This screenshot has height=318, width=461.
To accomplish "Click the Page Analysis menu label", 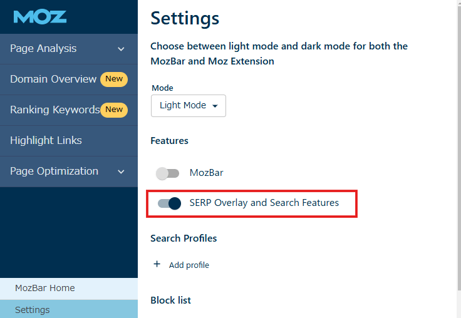I will (43, 49).
